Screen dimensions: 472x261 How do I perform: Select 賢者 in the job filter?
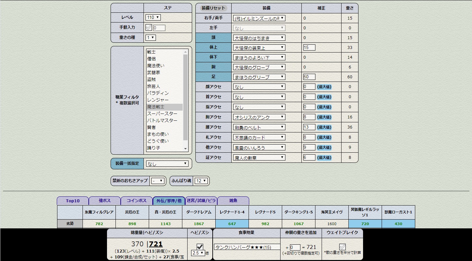(x=164, y=127)
